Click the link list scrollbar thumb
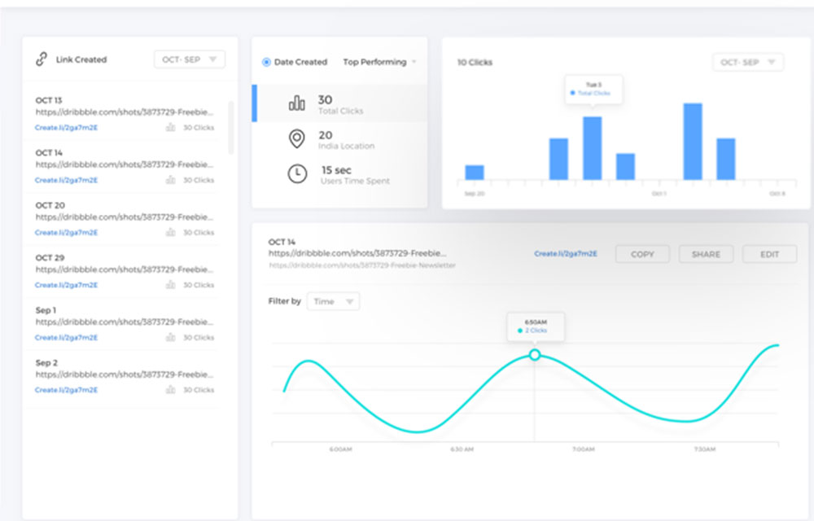 pos(231,128)
